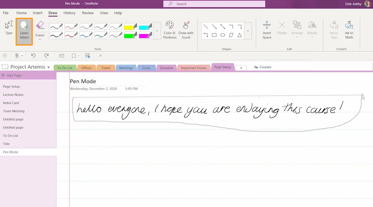Add a new section tab
Screen dimensions: 373x207
[241, 68]
